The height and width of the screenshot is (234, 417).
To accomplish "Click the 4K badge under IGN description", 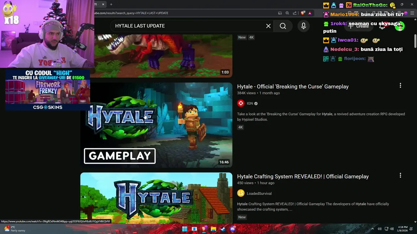I will click(240, 127).
